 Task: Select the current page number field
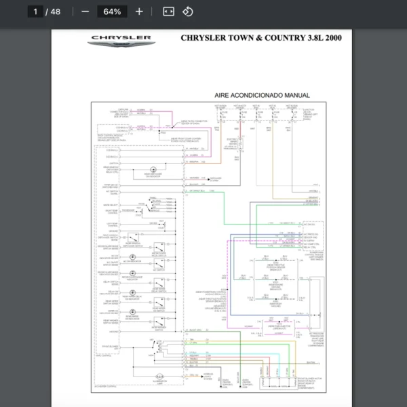click(35, 12)
